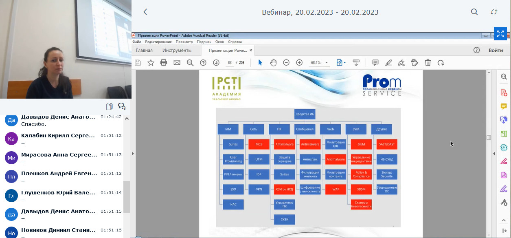Click the page number field
This screenshot has height=238, width=511.
230,62
